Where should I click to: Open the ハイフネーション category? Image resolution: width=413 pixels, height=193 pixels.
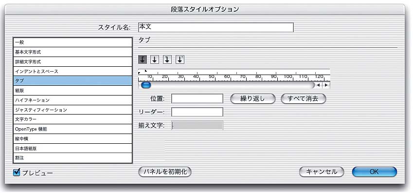[72, 100]
